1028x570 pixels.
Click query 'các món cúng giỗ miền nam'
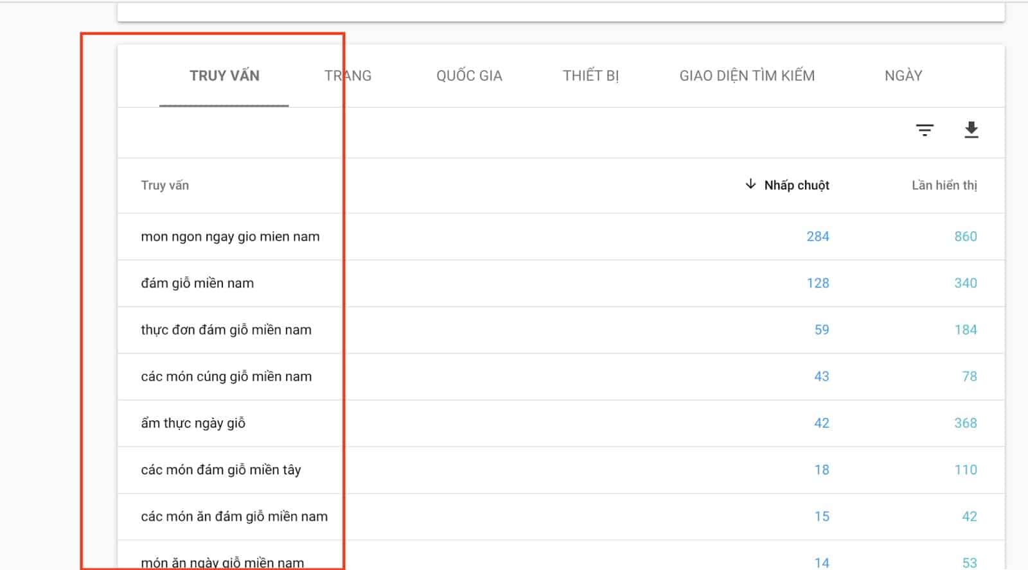[x=226, y=377]
